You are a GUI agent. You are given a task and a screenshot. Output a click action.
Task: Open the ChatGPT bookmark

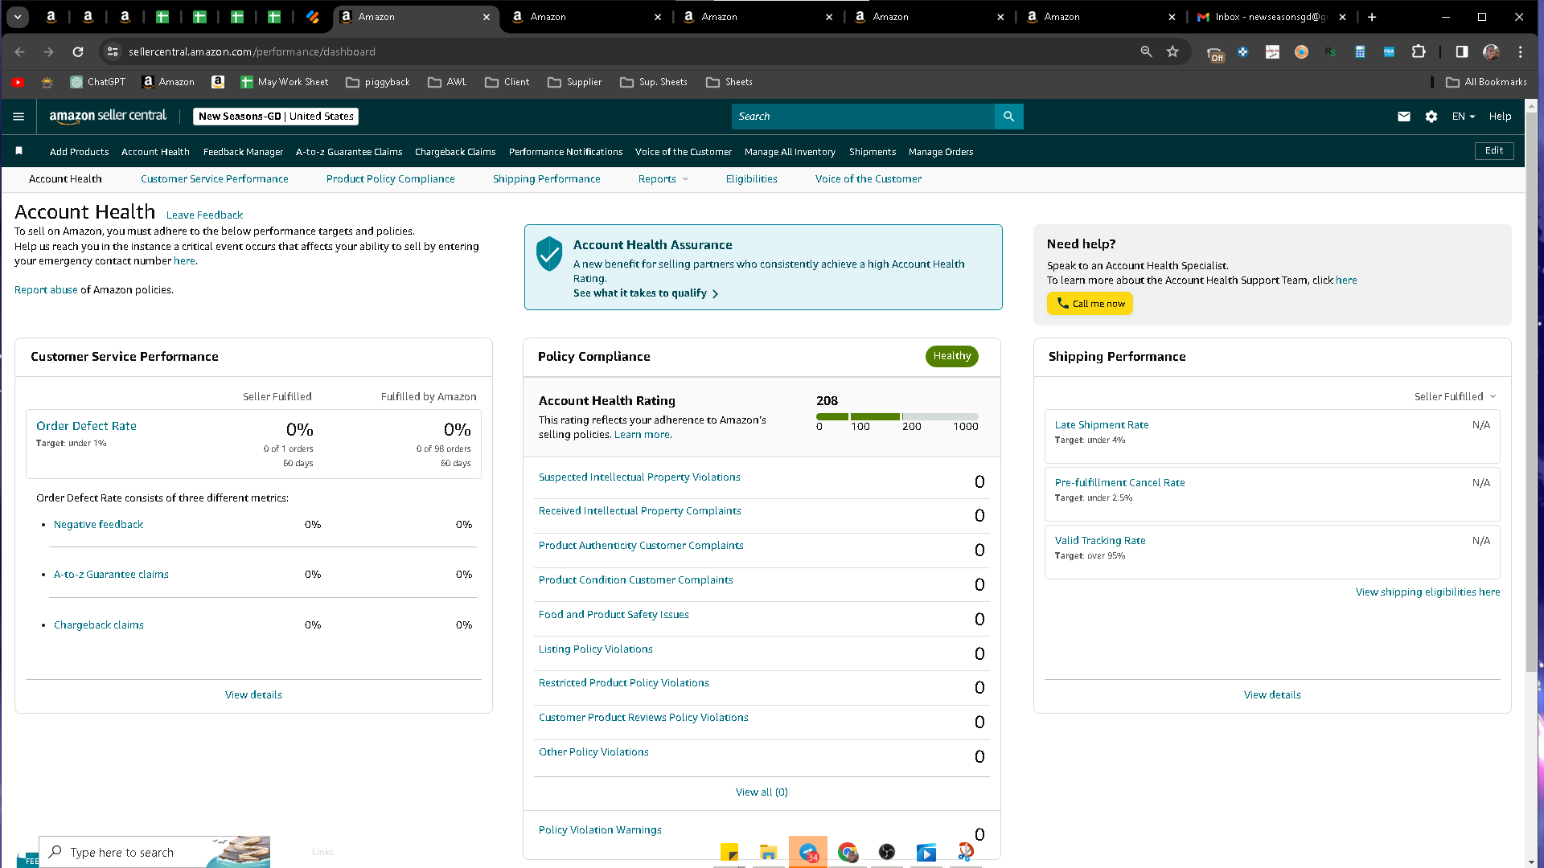[x=98, y=82]
